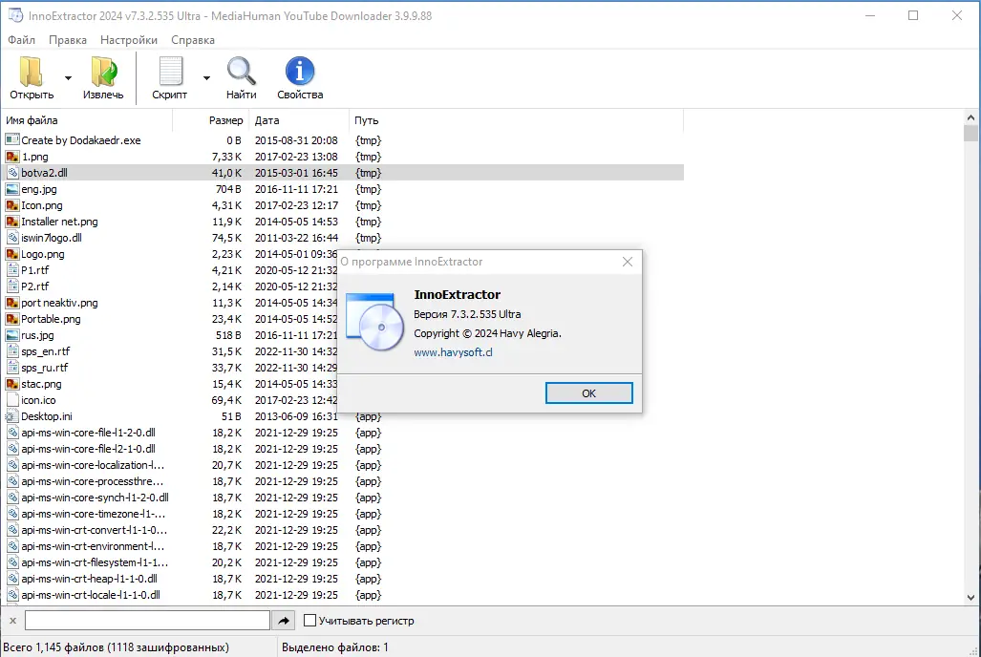Viewport: 981px width, 657px height.
Task: Open the Правка menu
Action: click(68, 40)
